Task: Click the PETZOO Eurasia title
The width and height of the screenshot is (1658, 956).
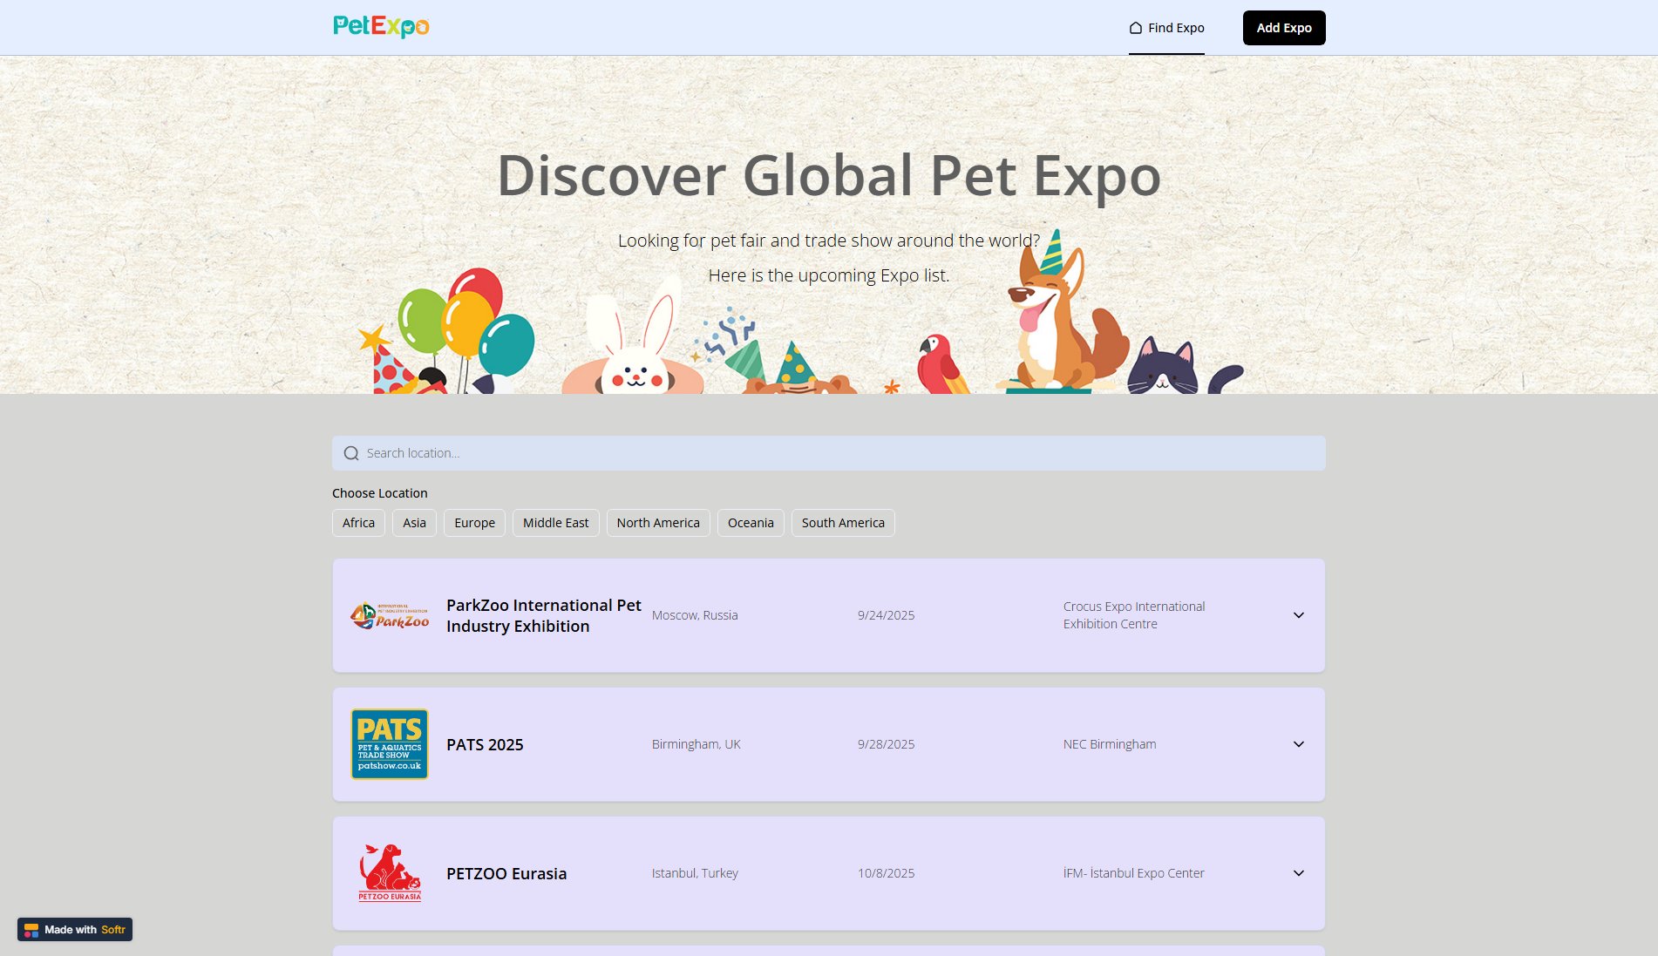Action: [x=506, y=873]
